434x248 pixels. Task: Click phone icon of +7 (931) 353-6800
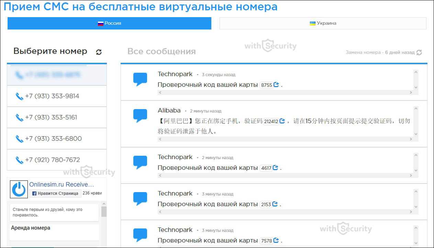pyautogui.click(x=19, y=139)
